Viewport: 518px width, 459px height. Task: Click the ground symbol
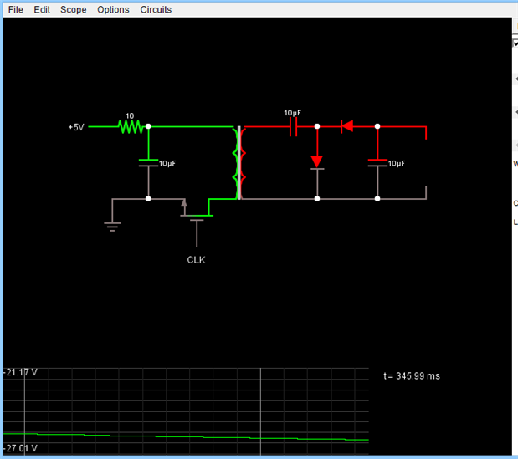(112, 226)
